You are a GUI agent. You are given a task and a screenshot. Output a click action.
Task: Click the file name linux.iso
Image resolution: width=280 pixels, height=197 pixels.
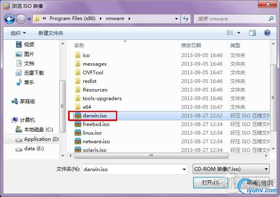[92, 133]
